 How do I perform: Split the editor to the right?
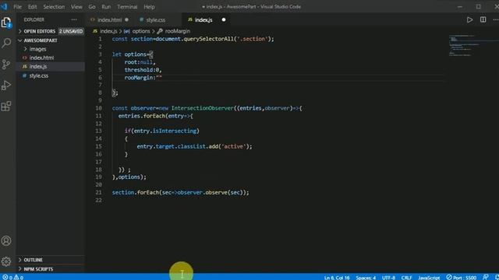[483, 19]
